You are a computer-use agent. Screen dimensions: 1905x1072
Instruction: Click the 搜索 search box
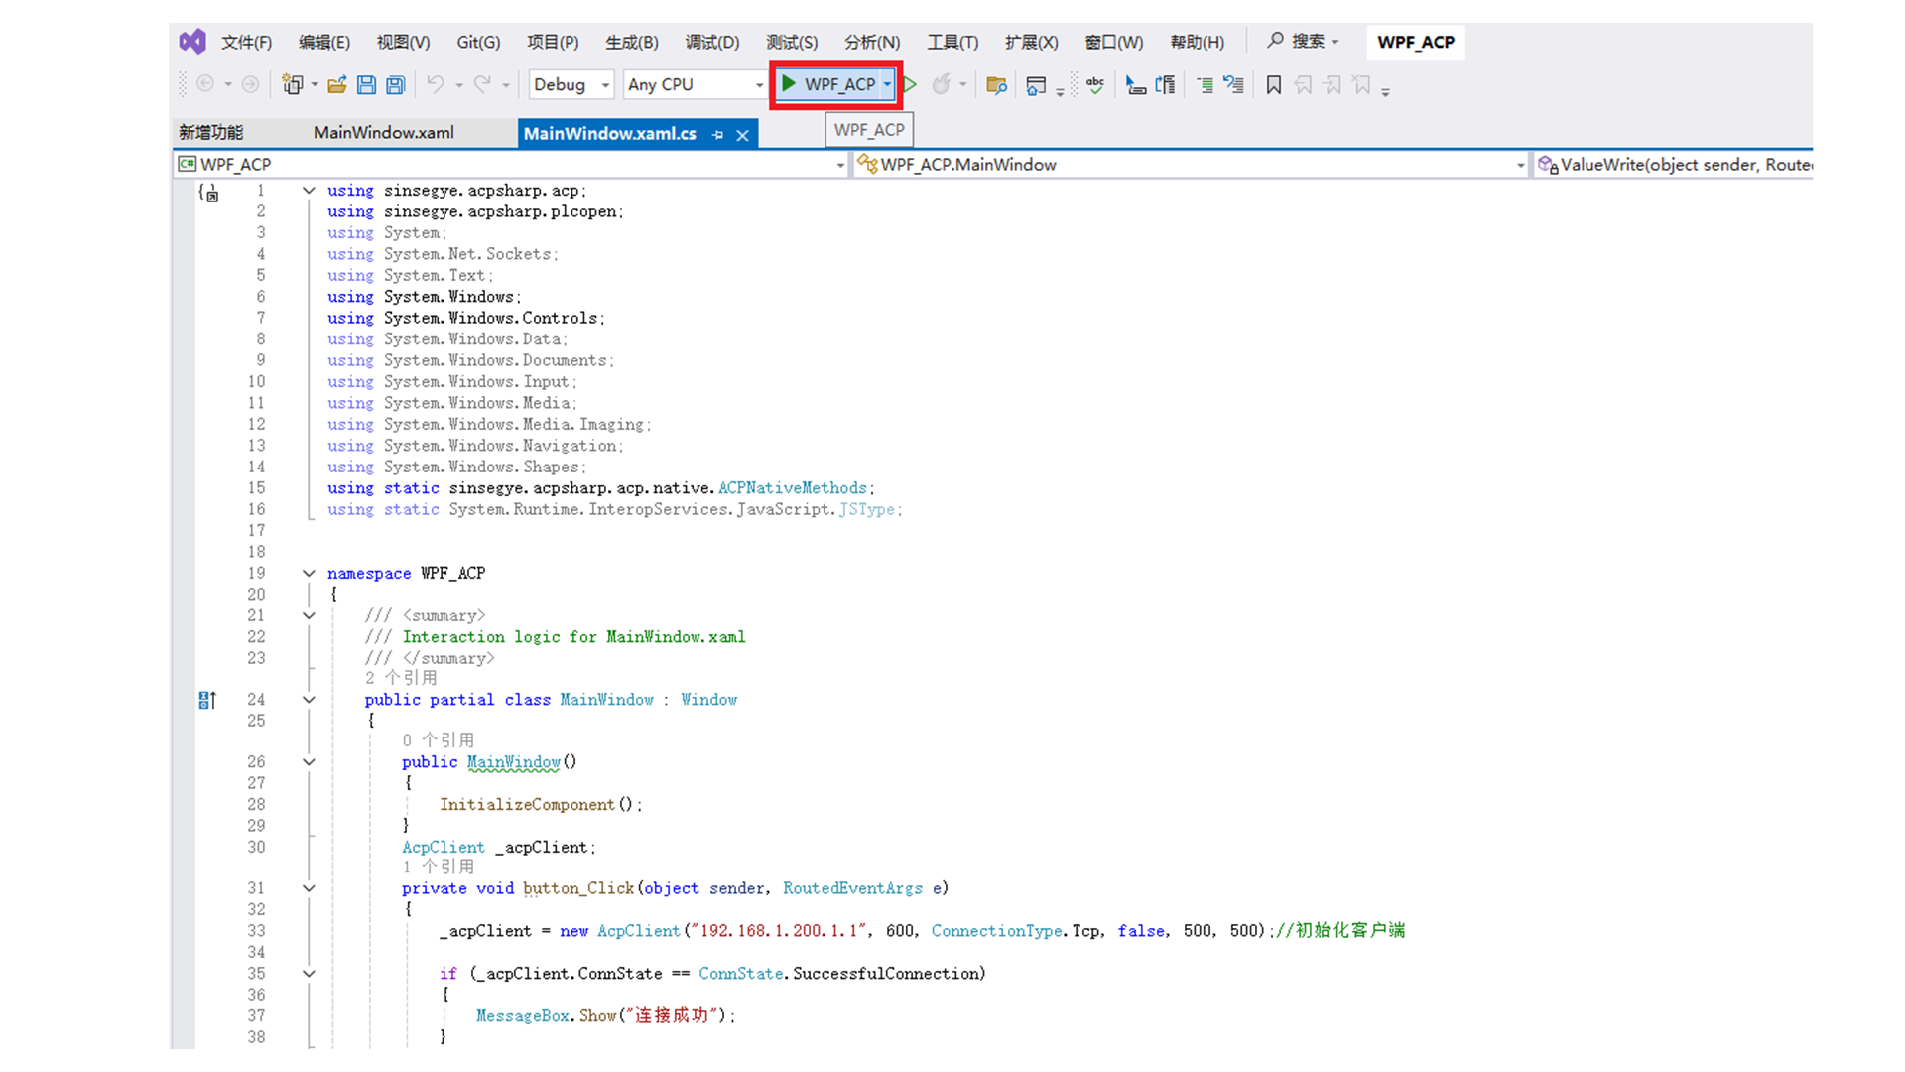[x=1304, y=42]
